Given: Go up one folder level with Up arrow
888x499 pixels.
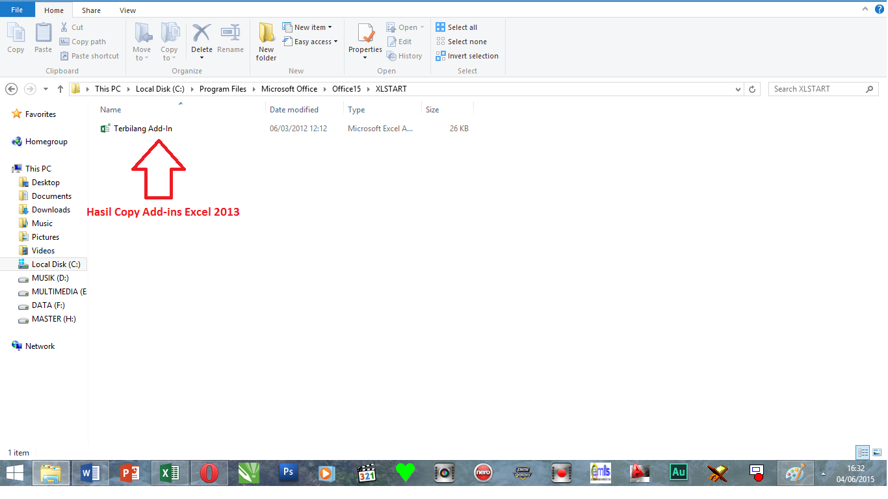Looking at the screenshot, I should [x=60, y=89].
